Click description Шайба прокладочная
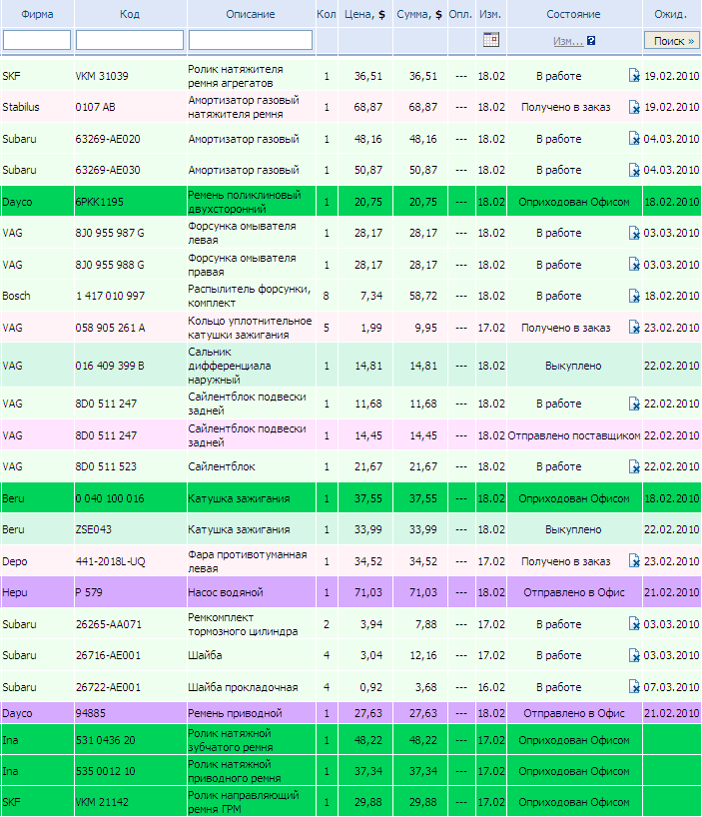Image resolution: width=702 pixels, height=817 pixels. [243, 687]
